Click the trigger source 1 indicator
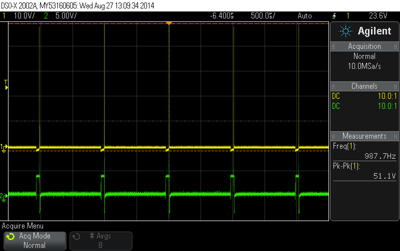Screen dimensions: 400x251 (x=347, y=16)
